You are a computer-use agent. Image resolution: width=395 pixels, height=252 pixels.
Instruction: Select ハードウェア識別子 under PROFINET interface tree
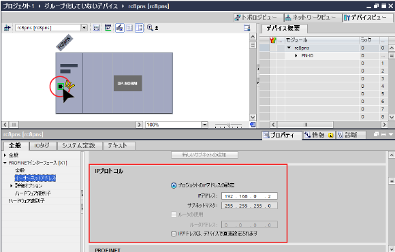[33, 193]
